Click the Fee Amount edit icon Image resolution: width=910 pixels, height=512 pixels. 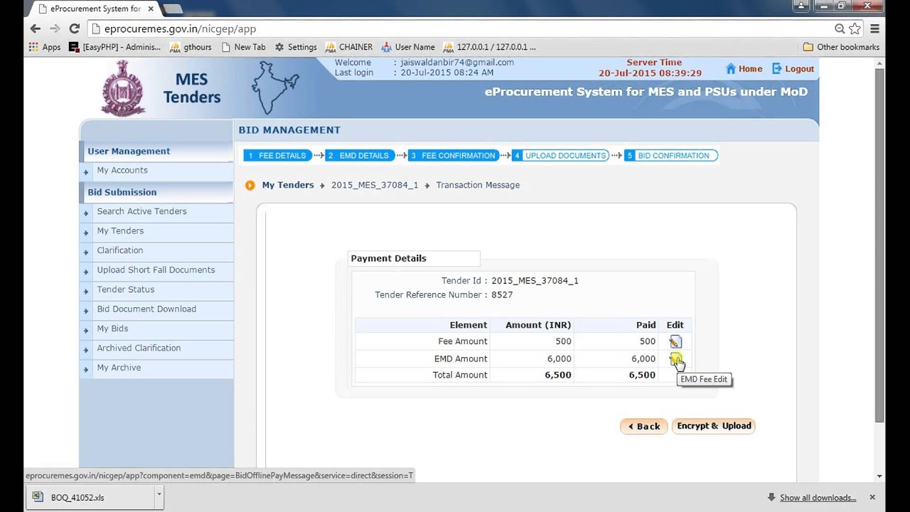click(x=675, y=342)
